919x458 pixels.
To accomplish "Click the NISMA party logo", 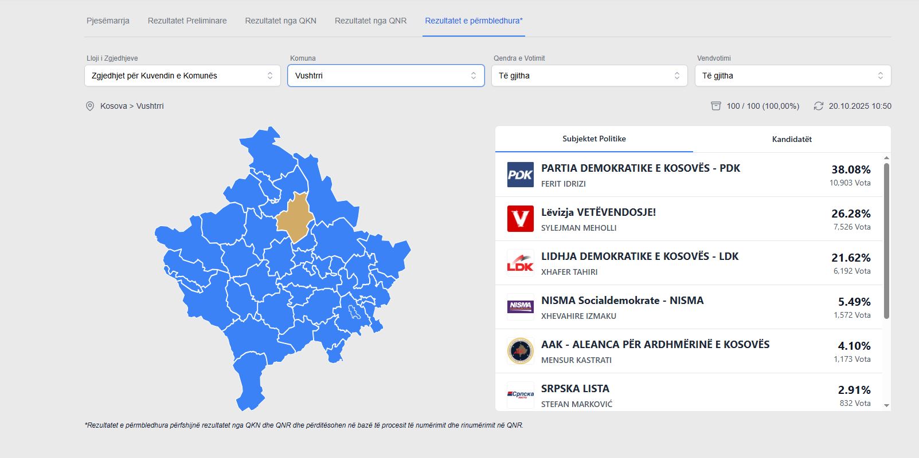I will pyautogui.click(x=520, y=307).
